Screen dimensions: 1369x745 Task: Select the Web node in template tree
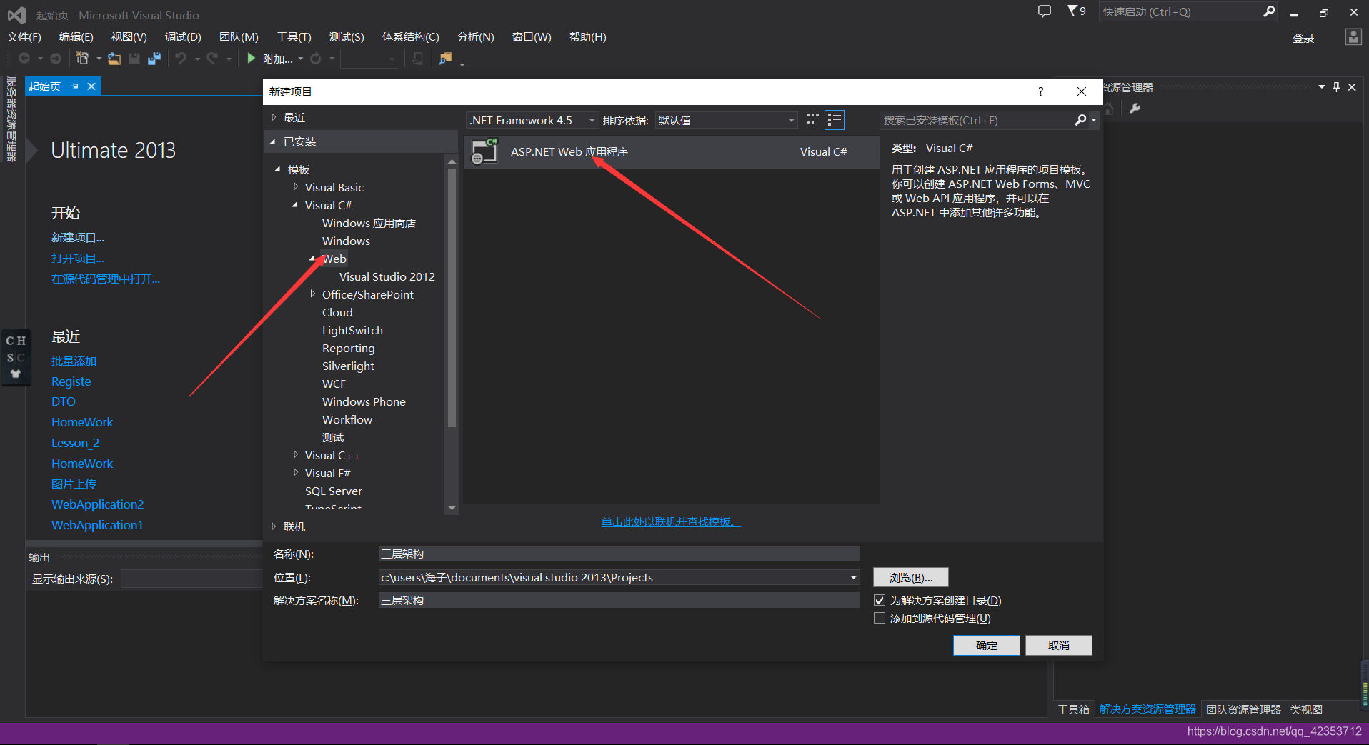pyautogui.click(x=334, y=259)
